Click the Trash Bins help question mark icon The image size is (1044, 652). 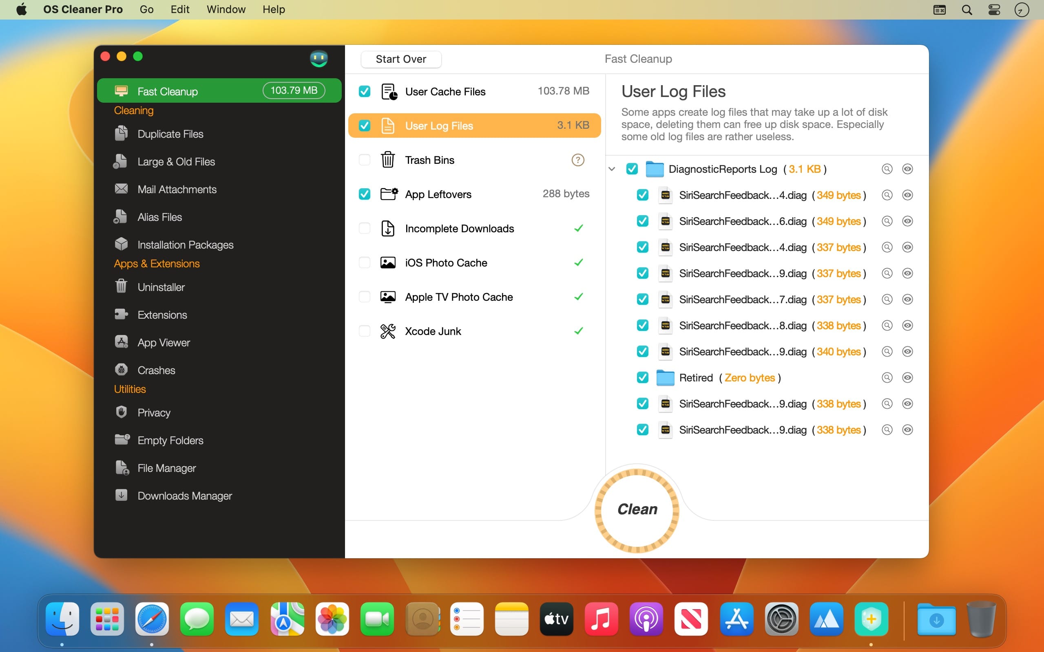click(x=577, y=160)
